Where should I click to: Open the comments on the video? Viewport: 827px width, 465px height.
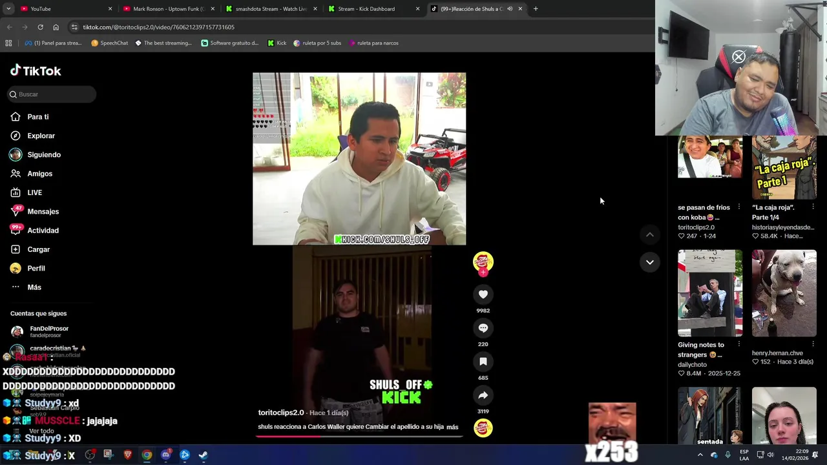pos(483,328)
